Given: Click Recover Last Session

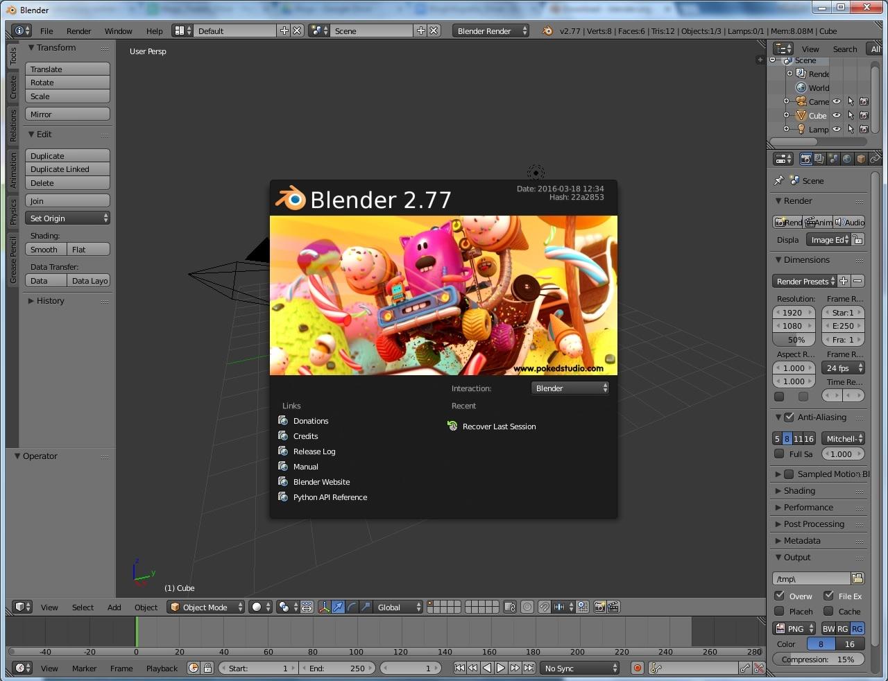Looking at the screenshot, I should pos(499,426).
